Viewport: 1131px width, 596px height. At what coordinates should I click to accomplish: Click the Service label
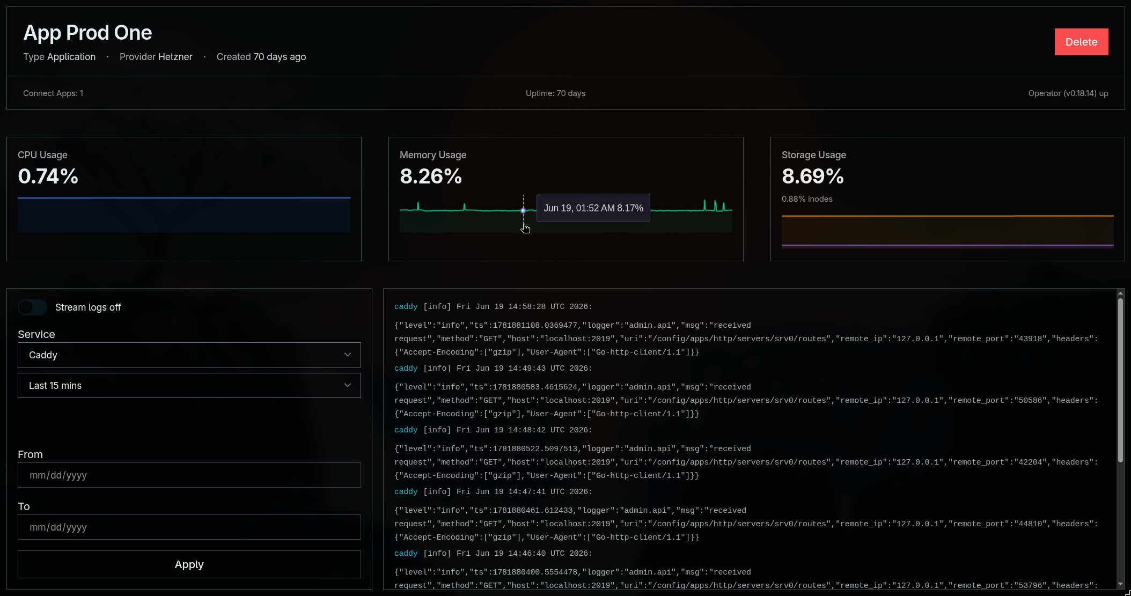point(36,334)
